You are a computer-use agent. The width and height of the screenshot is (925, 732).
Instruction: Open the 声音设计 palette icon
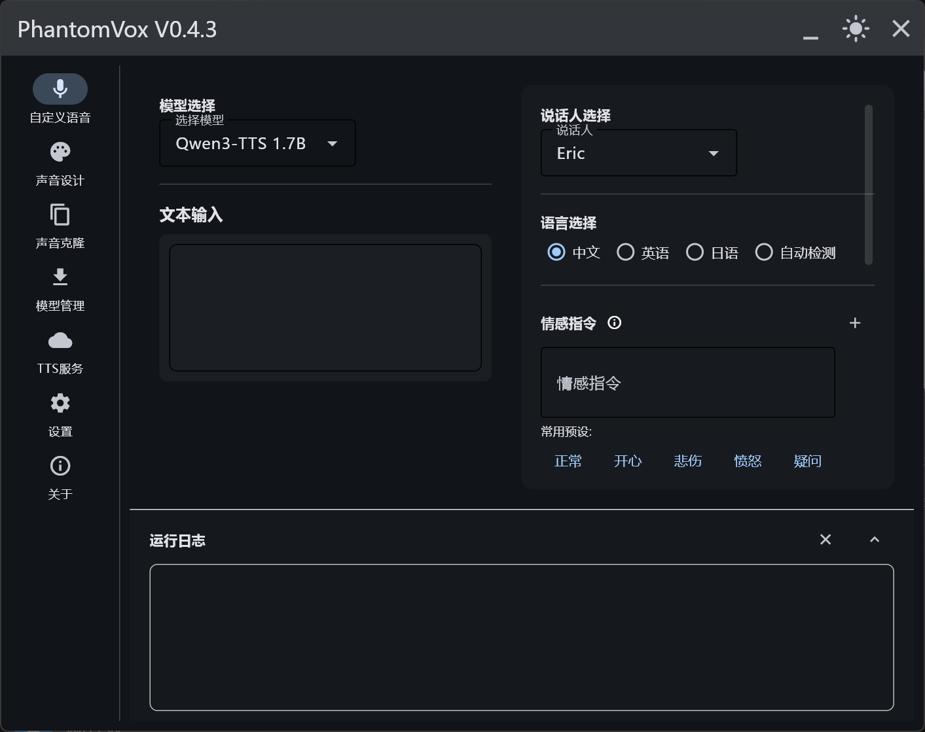[x=60, y=152]
